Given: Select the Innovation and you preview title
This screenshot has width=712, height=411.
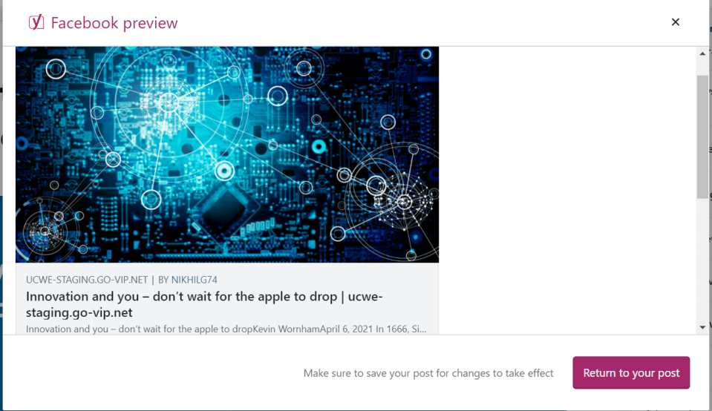Looking at the screenshot, I should click(x=204, y=304).
